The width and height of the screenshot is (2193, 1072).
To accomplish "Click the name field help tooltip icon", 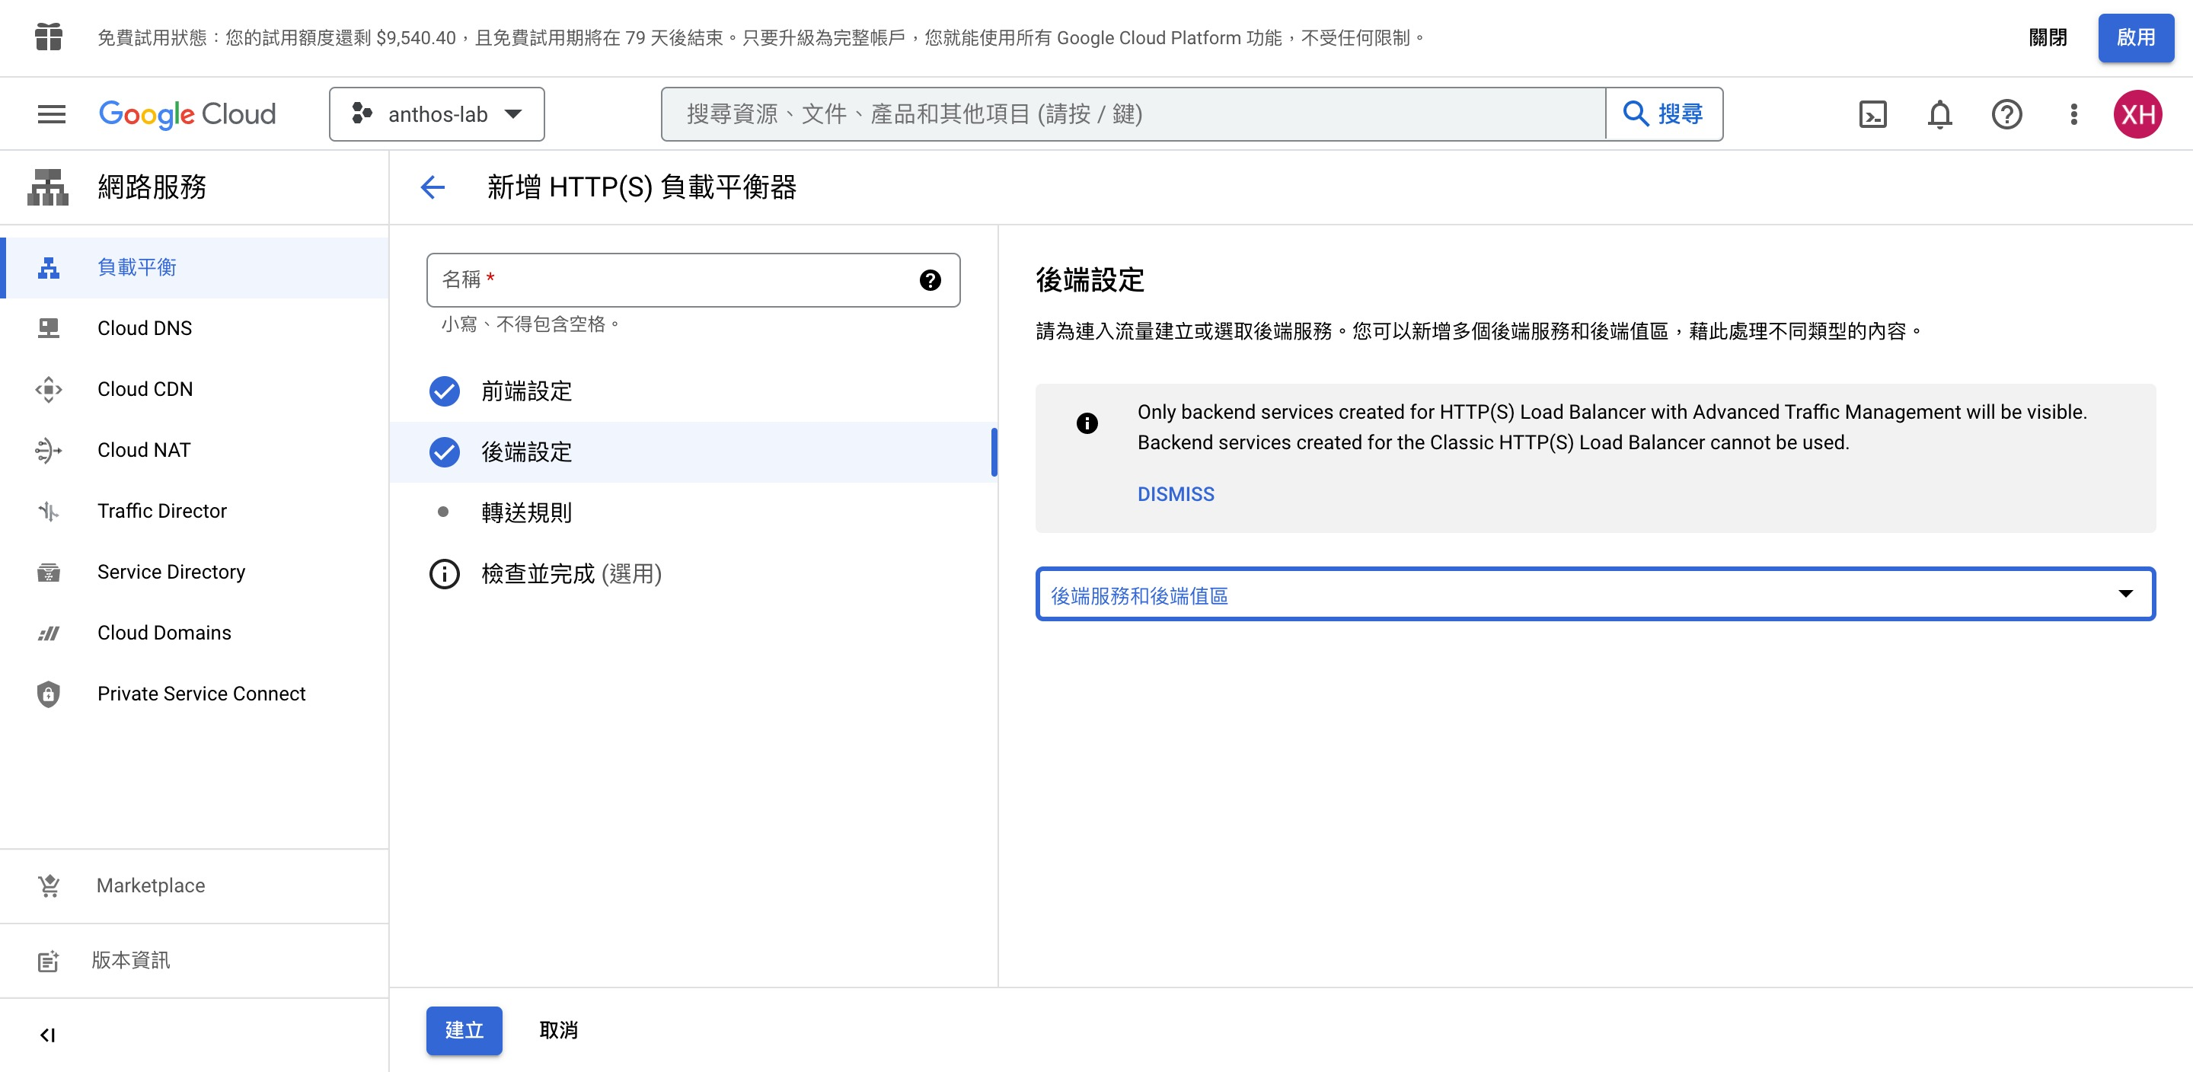I will point(930,280).
